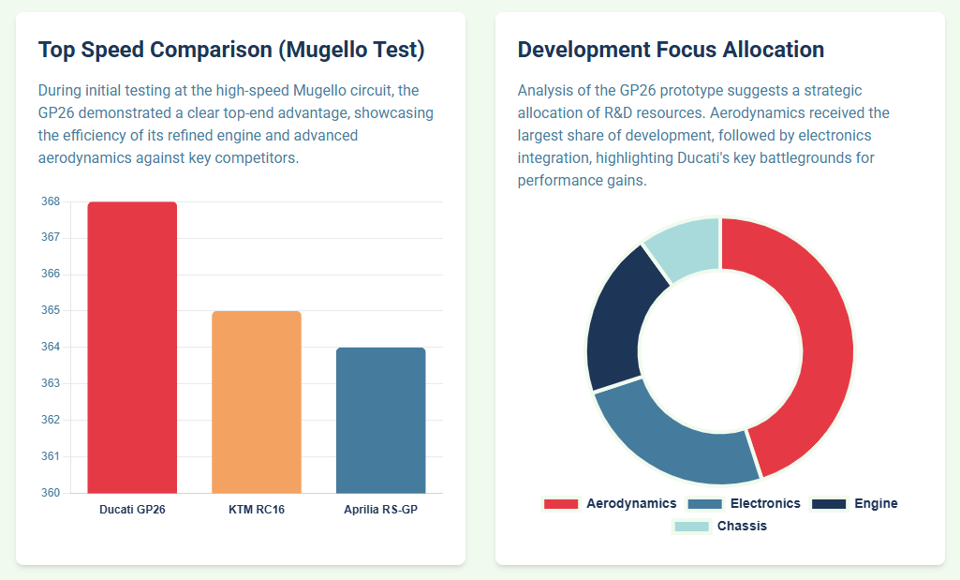This screenshot has width=960, height=580.
Task: Select the orange KTM RC16 bar
Action: pyautogui.click(x=257, y=401)
